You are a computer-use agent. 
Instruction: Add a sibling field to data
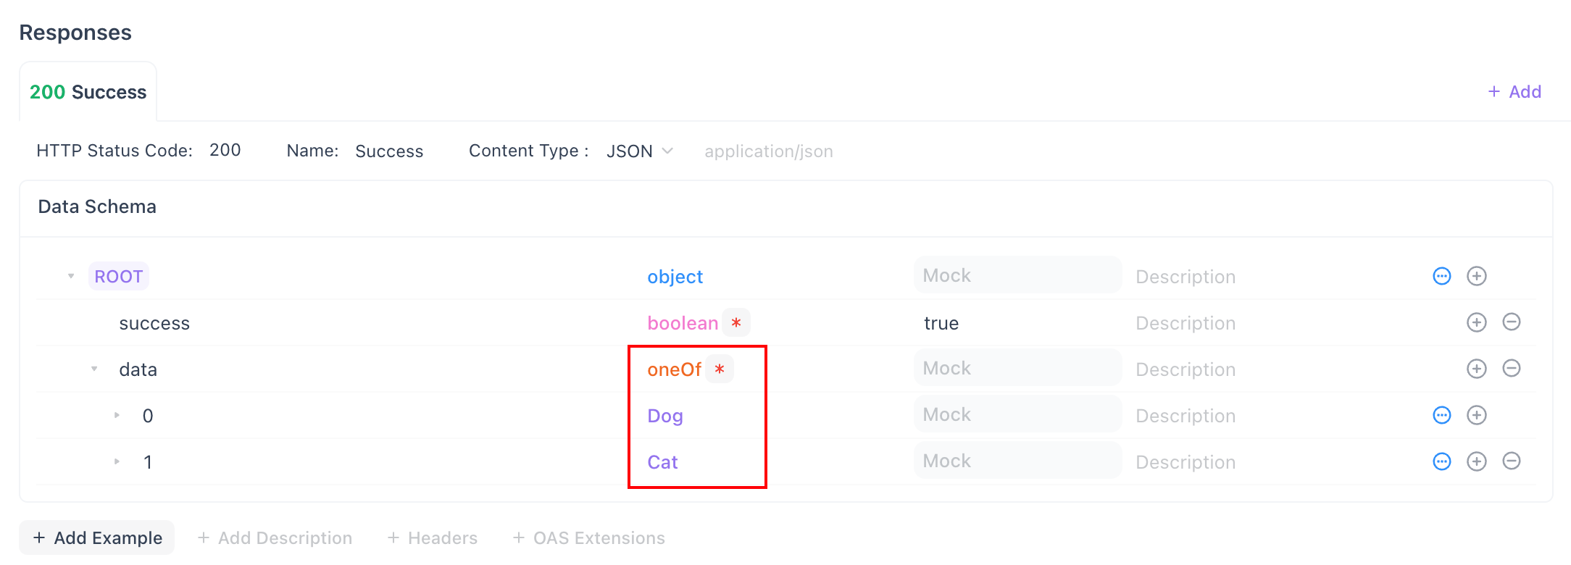click(1477, 369)
